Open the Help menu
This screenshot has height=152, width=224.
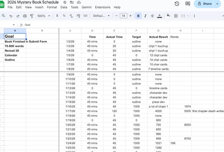click(x=117, y=7)
